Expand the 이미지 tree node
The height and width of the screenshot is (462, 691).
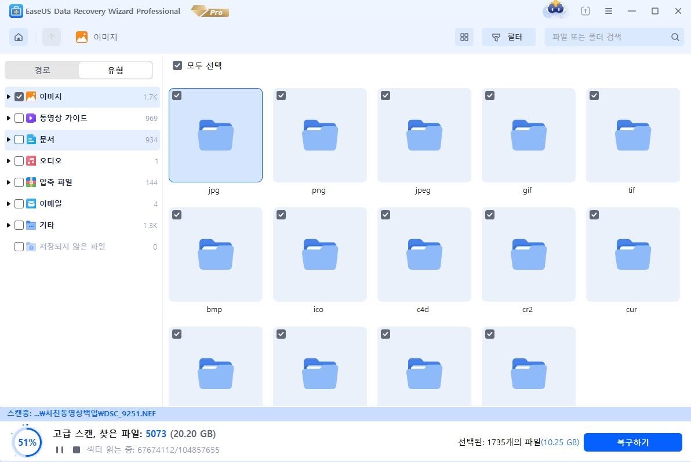(8, 97)
